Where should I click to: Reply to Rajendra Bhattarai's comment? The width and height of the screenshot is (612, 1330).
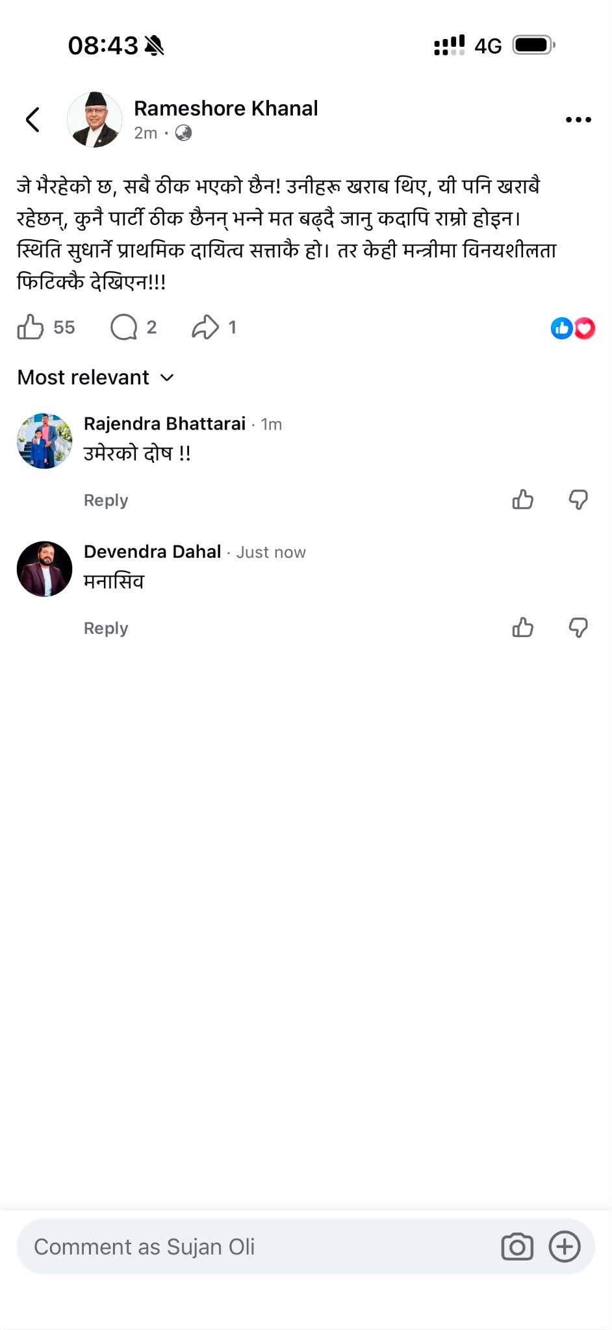[106, 500]
